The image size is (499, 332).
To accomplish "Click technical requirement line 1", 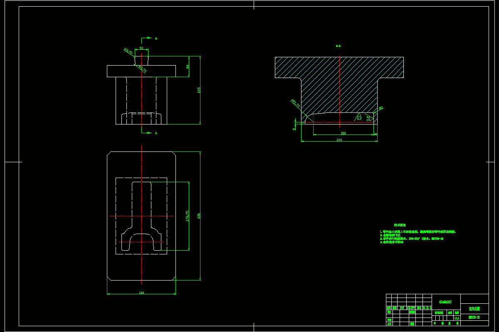I will tap(418, 232).
